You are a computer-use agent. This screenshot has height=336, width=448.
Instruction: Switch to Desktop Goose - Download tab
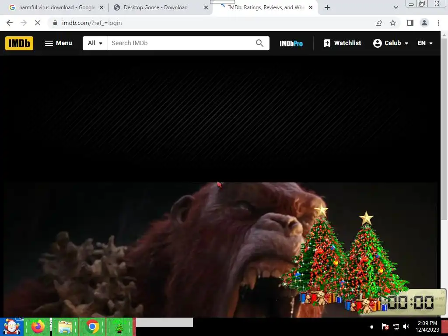pos(156,7)
